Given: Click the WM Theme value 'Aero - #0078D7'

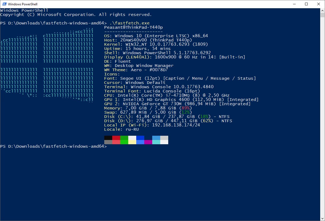Looking at the screenshot, I should (x=150, y=70).
